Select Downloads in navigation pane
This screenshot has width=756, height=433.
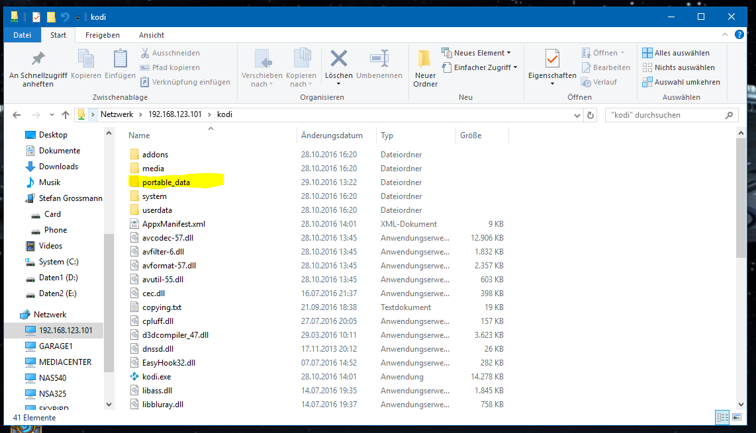point(58,167)
